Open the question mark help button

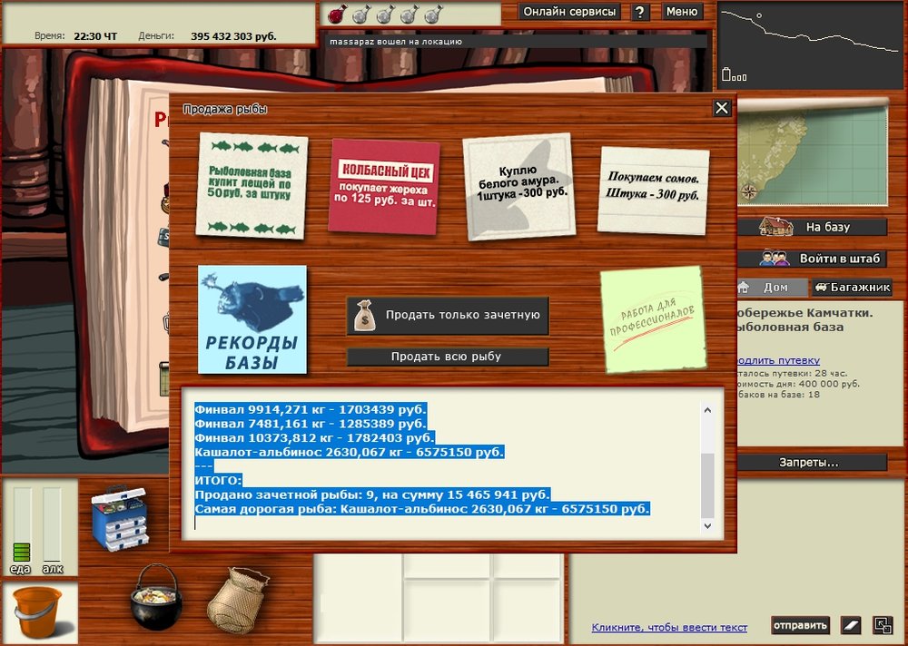click(640, 12)
